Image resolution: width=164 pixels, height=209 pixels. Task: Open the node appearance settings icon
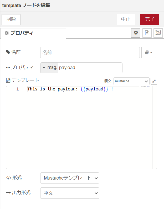point(158,33)
